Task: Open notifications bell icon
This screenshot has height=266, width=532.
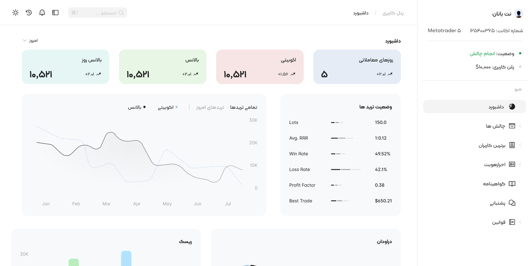Action: point(42,13)
